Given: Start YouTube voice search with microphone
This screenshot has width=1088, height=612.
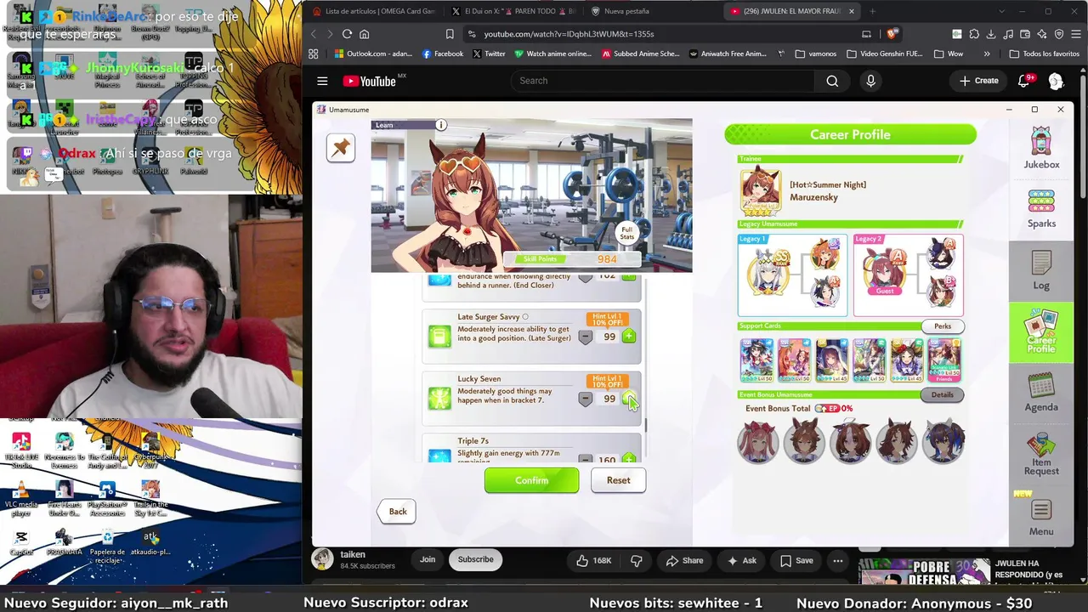Looking at the screenshot, I should click(x=870, y=81).
